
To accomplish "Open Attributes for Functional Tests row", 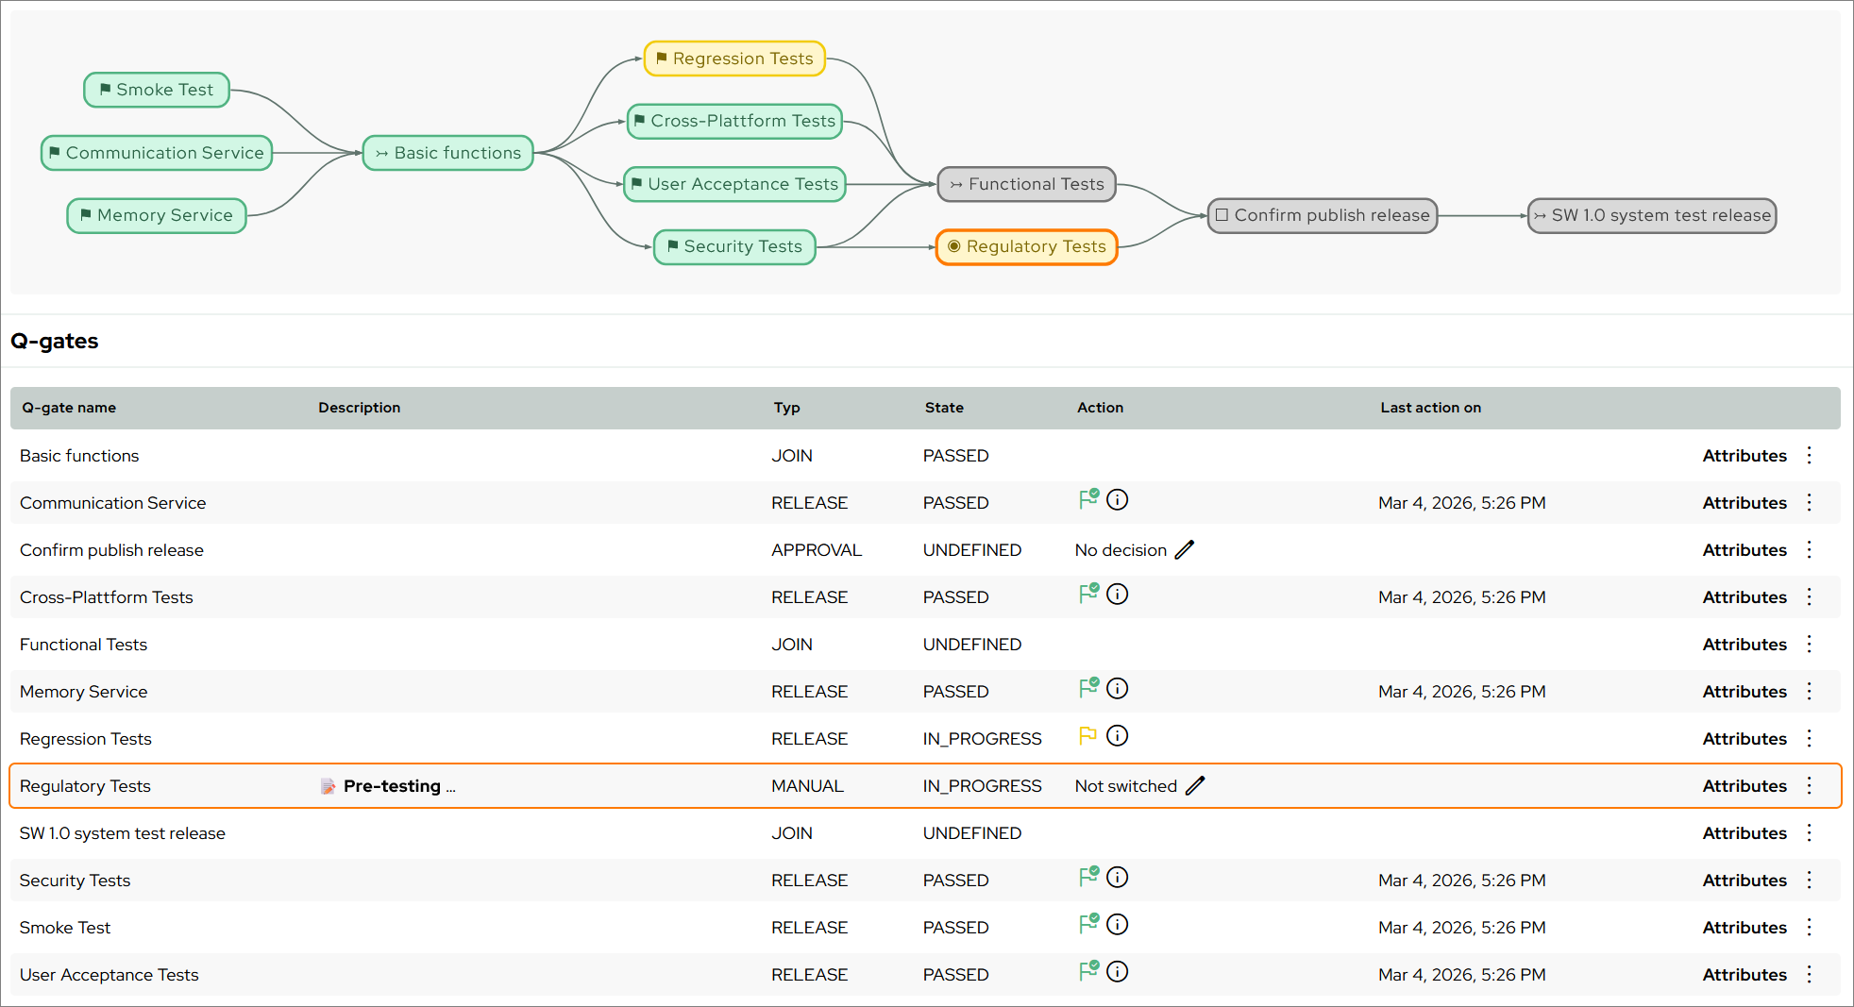I will 1744,645.
